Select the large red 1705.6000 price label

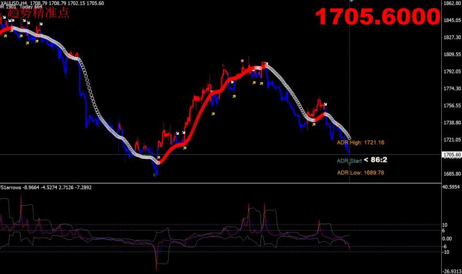[375, 18]
